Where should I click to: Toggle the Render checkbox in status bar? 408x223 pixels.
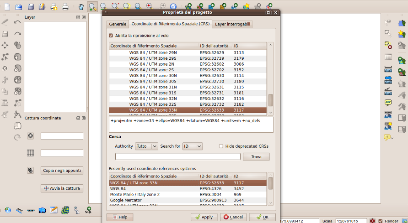tap(381, 221)
